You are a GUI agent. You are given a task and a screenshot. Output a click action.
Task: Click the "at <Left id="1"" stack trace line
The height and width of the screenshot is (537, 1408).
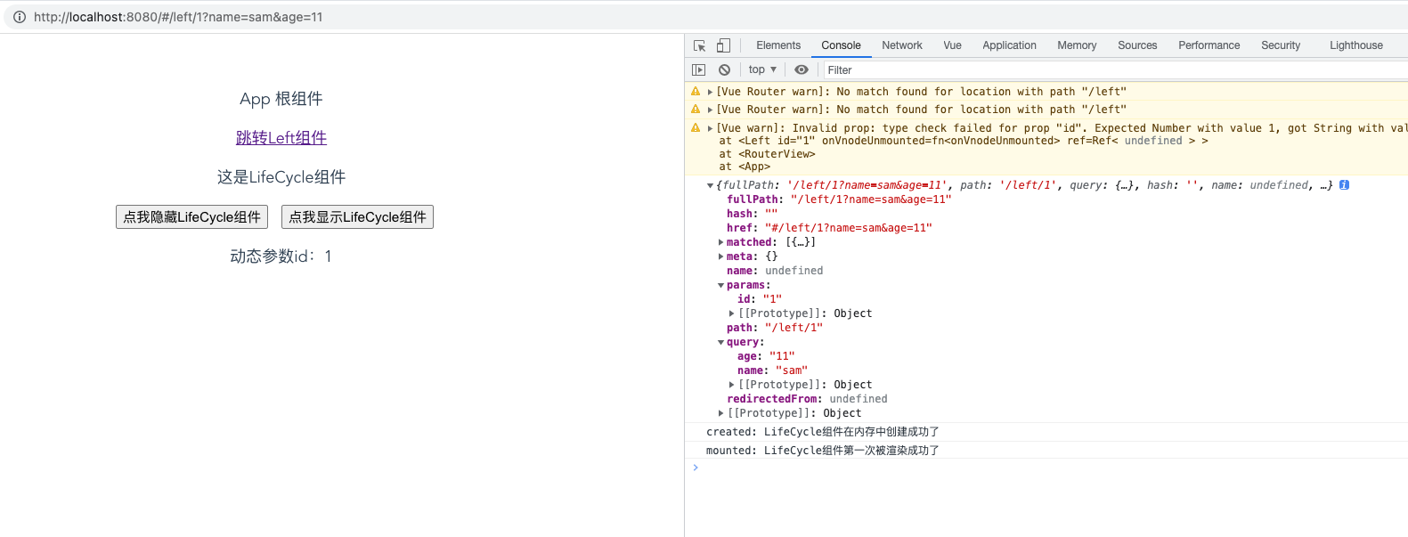pos(964,141)
